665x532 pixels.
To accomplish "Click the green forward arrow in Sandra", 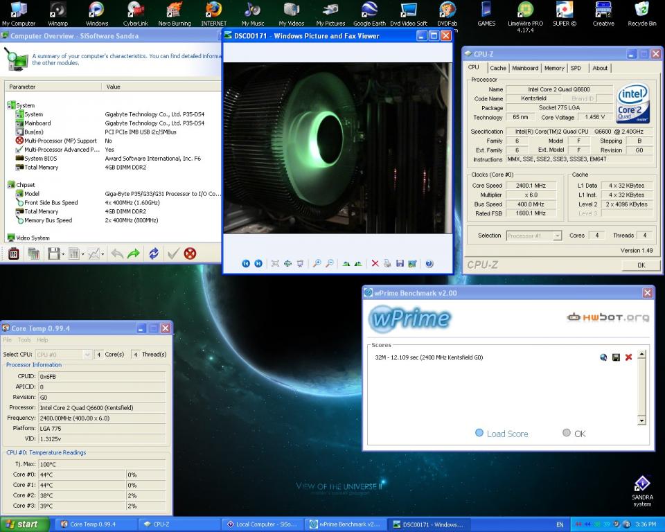I will click(x=134, y=254).
